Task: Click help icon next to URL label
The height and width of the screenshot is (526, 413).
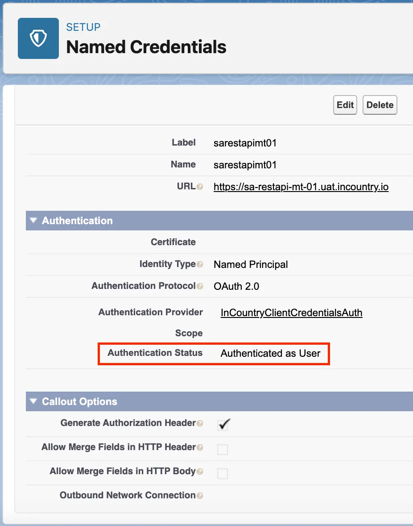Action: coord(200,187)
